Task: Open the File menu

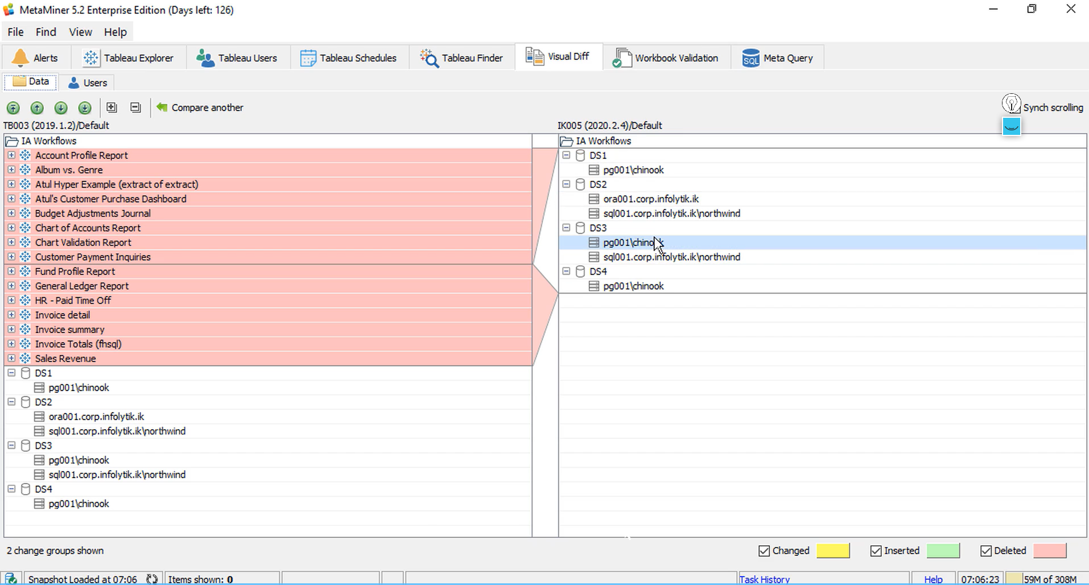Action: click(15, 32)
